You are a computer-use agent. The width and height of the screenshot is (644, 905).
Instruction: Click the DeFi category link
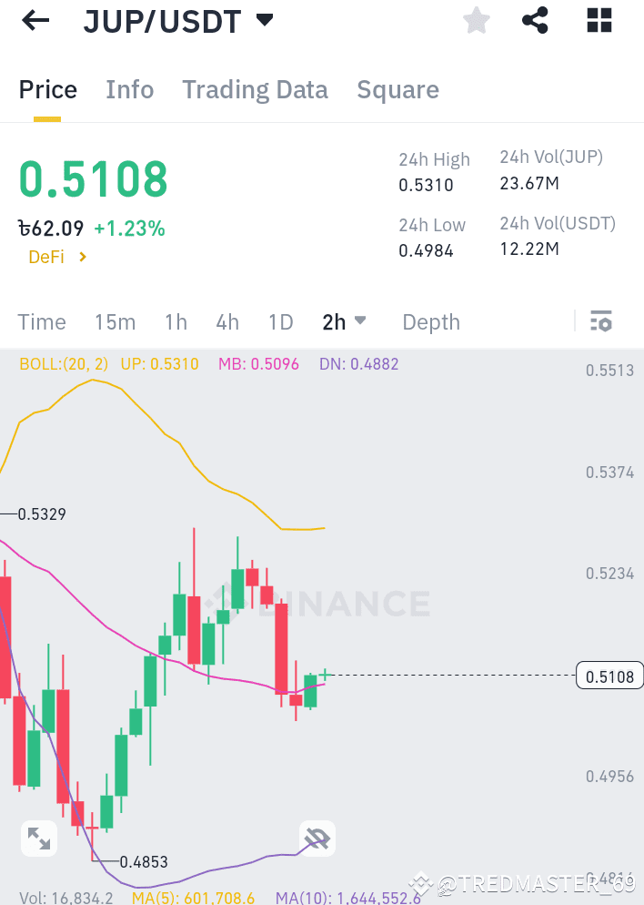tap(45, 257)
